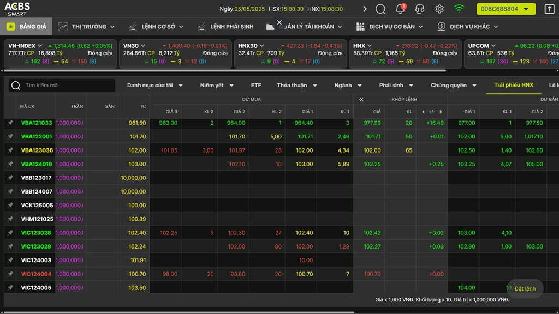Viewport: 559px width, 314px height.
Task: Open bond VCK125005 symbol
Action: (x=37, y=206)
